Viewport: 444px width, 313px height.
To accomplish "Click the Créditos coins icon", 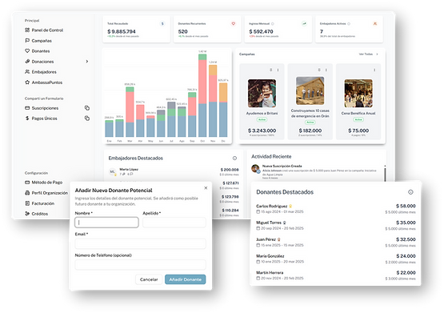I will click(x=27, y=214).
